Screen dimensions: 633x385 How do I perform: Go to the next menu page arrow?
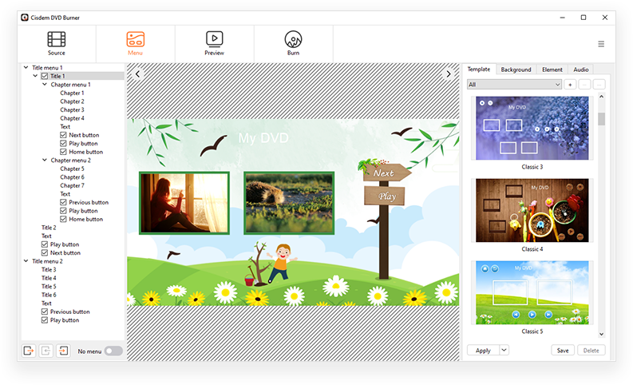[x=449, y=74]
